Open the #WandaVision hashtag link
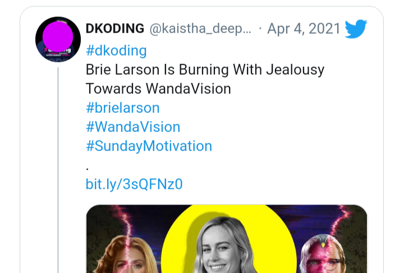 [133, 127]
